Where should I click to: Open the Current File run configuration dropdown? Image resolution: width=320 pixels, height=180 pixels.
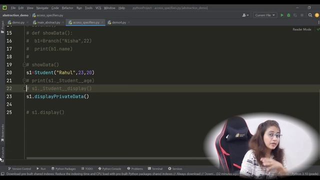click(265, 15)
